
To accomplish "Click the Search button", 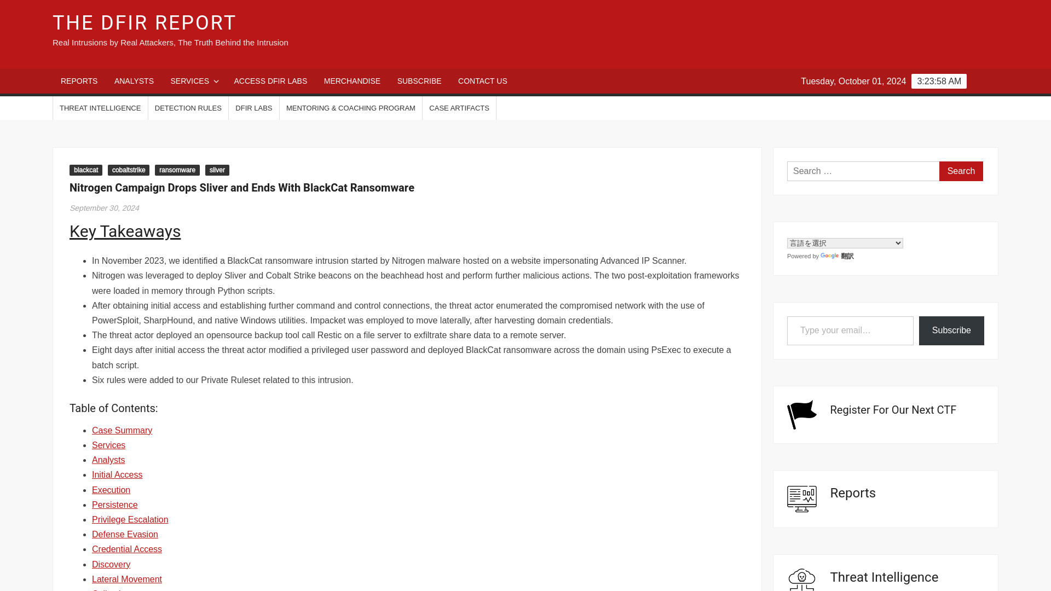I will pos(961,171).
